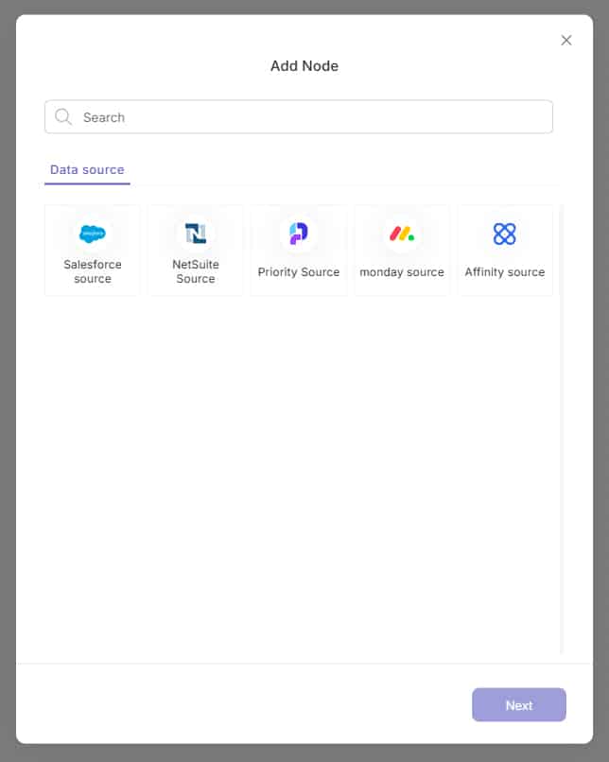This screenshot has width=609, height=762.
Task: Click the Next button
Action: (518, 704)
